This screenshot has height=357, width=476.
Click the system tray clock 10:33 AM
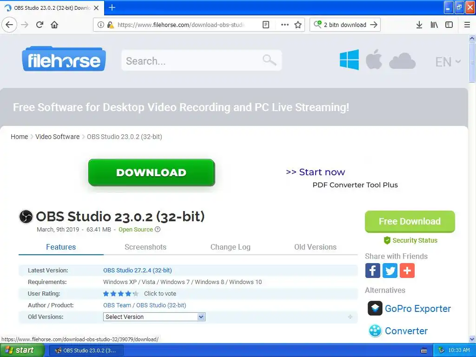[459, 350]
